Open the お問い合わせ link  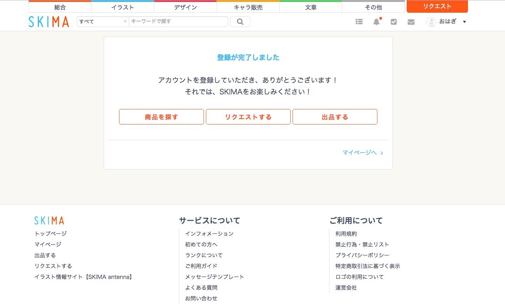pos(201,298)
